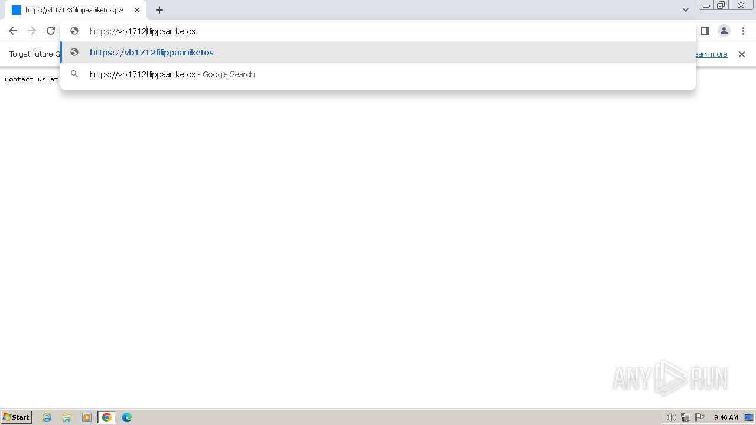Launch Internet Explorer from the taskbar
Viewport: 756px width, 425px height.
pos(47,417)
